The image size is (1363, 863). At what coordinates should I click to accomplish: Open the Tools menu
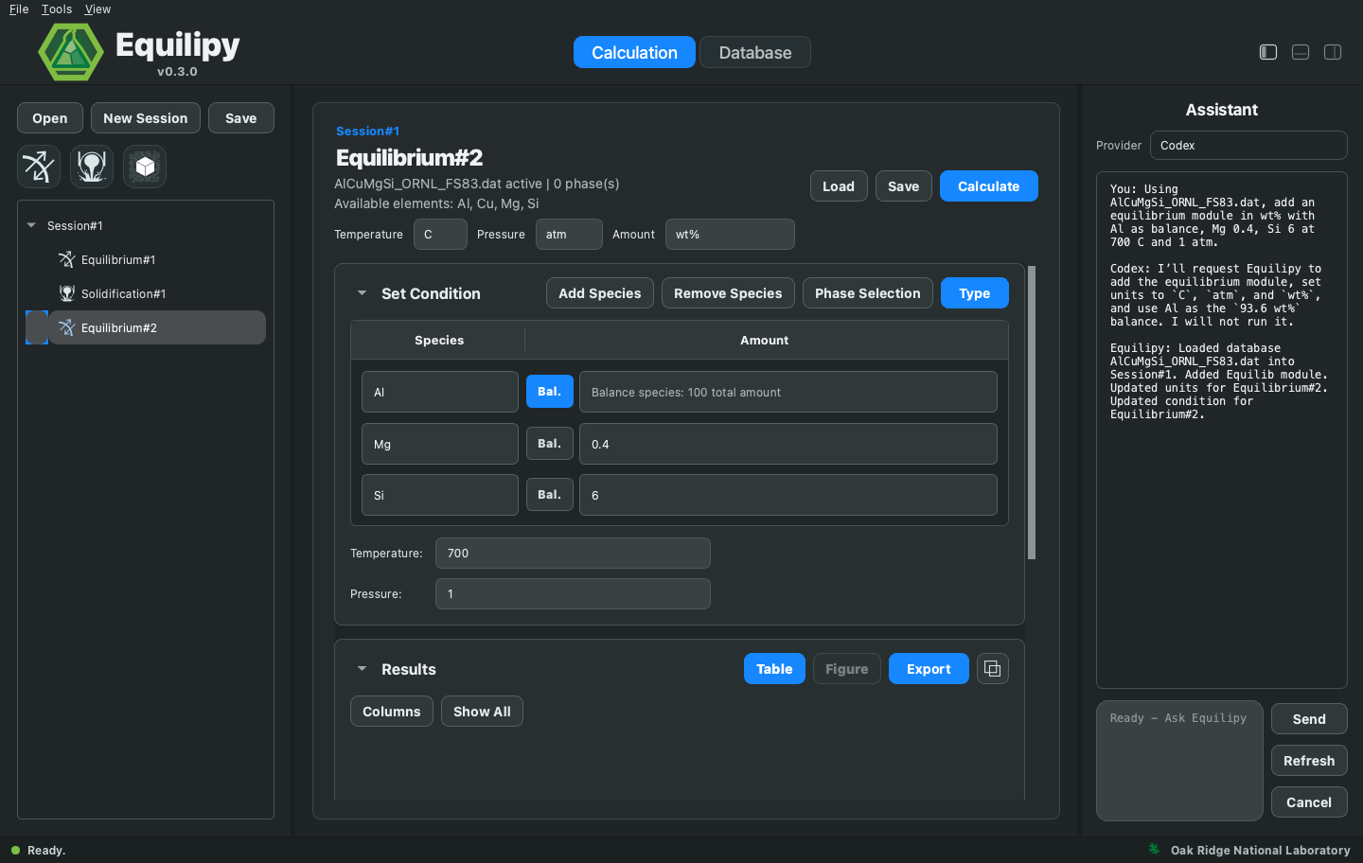click(x=57, y=9)
